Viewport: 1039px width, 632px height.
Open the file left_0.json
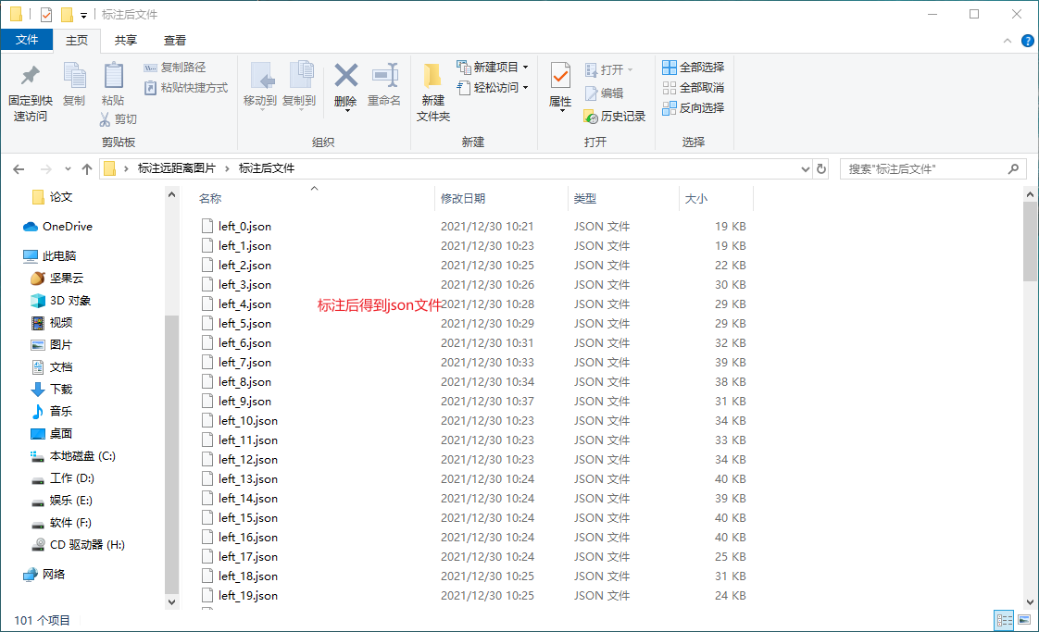(246, 226)
